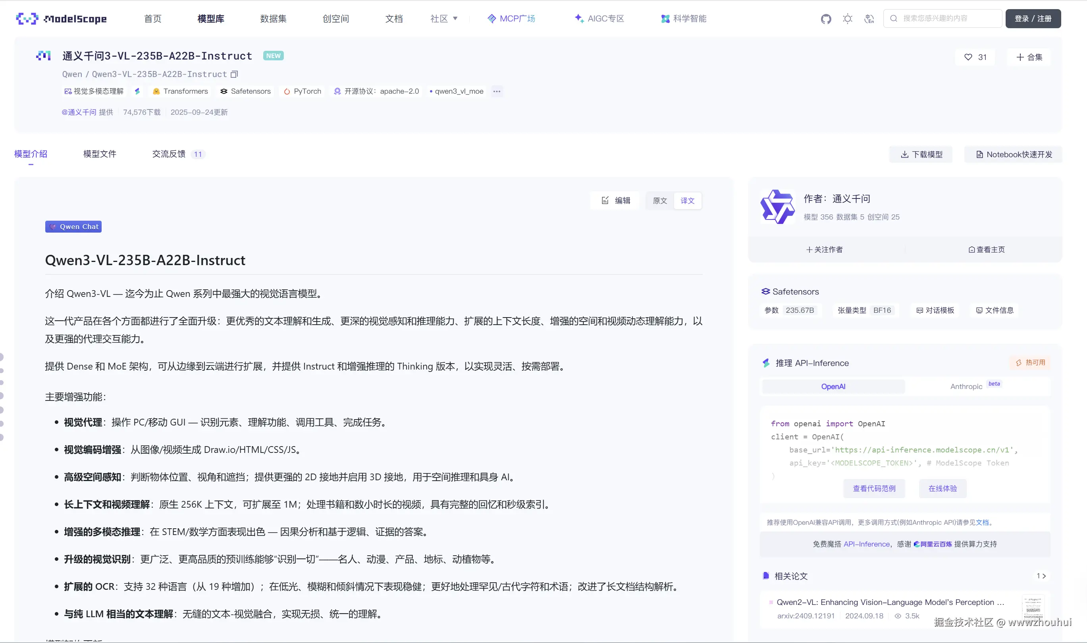
Task: Open AIGC专区 link
Action: pyautogui.click(x=599, y=19)
